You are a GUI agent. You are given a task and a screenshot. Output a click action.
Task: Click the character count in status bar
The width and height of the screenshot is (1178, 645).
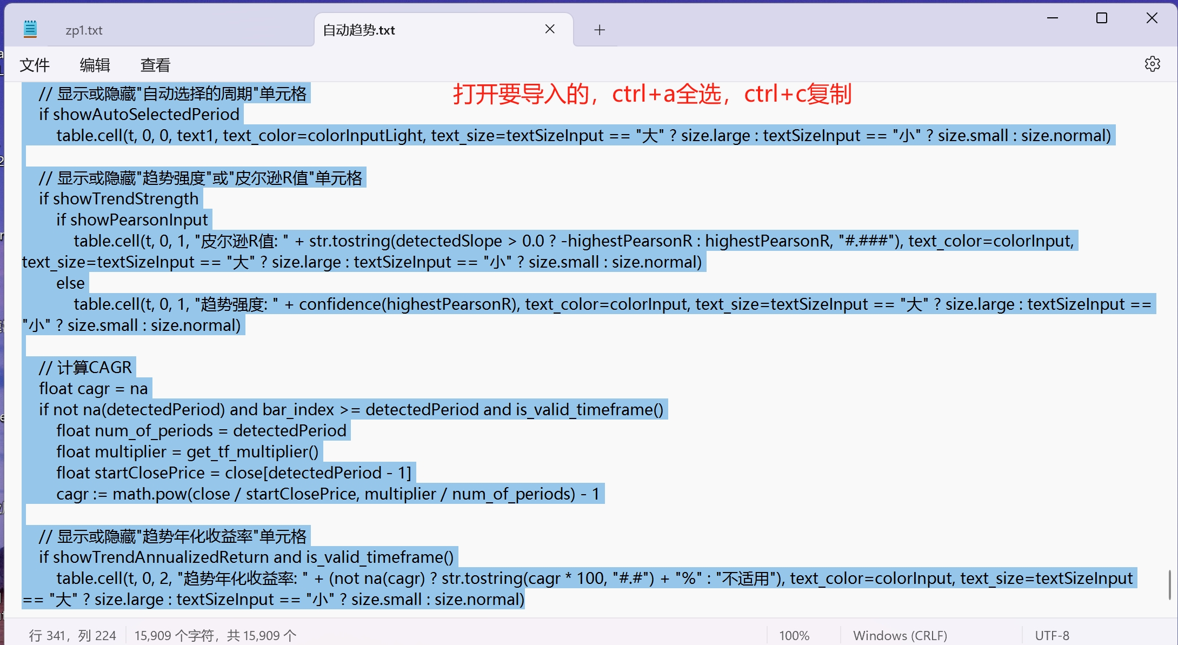(x=215, y=635)
